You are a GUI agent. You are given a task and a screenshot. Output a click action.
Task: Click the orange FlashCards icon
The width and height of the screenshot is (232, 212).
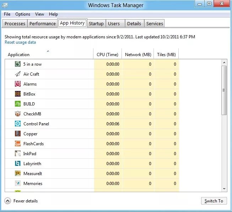point(18,143)
